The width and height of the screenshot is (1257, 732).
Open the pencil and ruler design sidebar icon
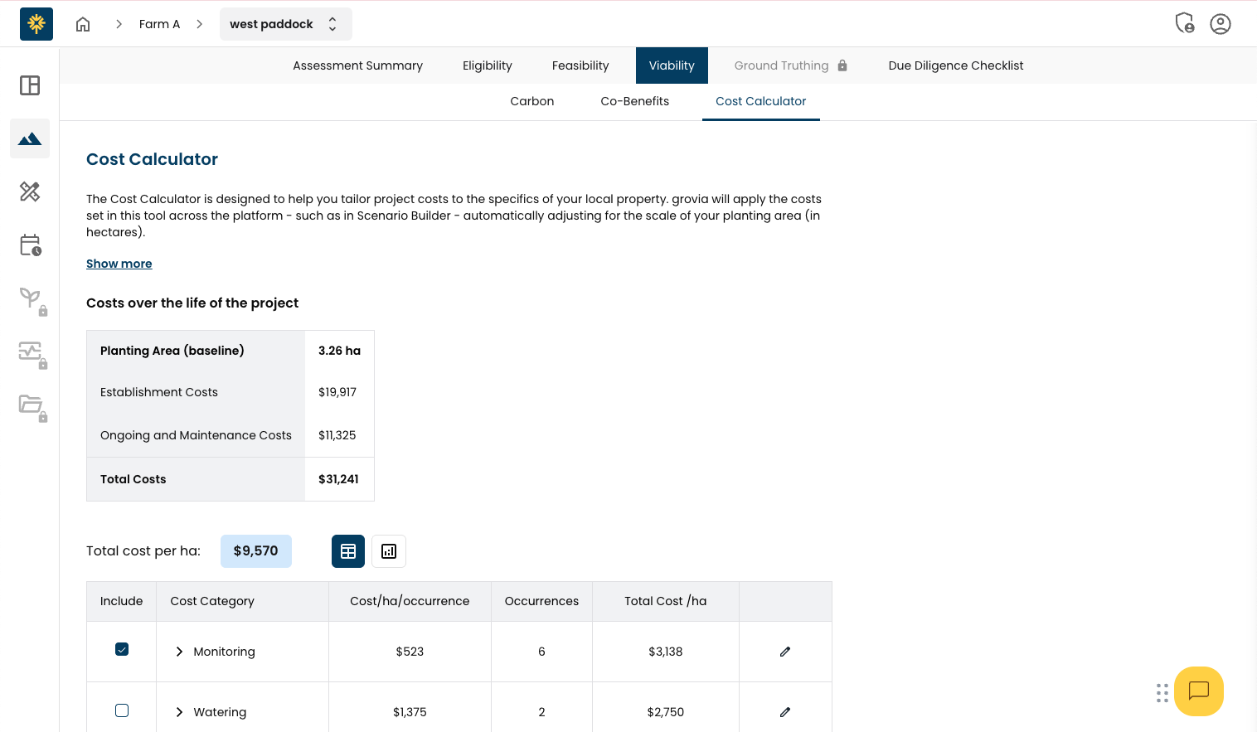pos(30,191)
